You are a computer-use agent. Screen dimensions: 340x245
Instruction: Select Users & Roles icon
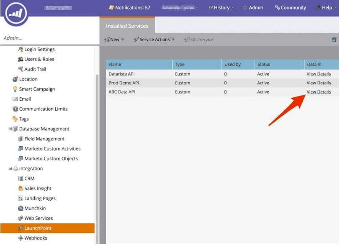pos(21,59)
